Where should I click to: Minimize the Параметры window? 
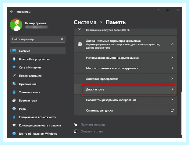click(159, 10)
